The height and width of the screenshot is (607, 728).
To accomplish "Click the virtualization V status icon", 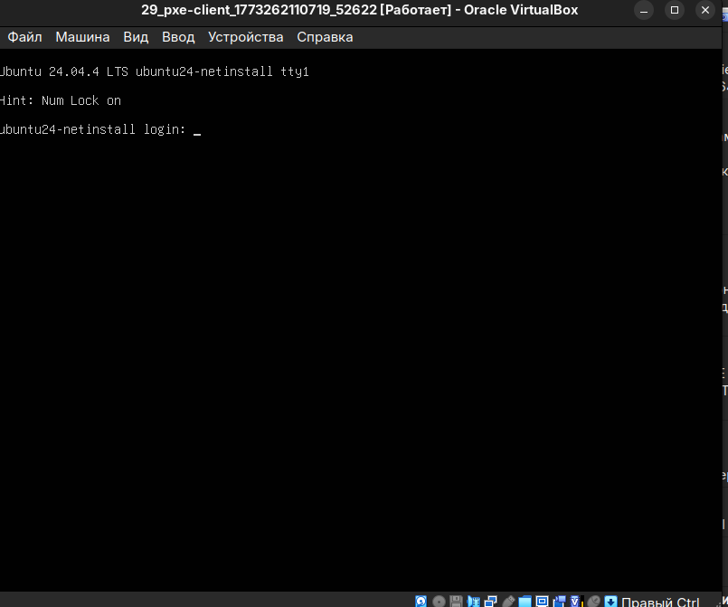I will pos(576,602).
